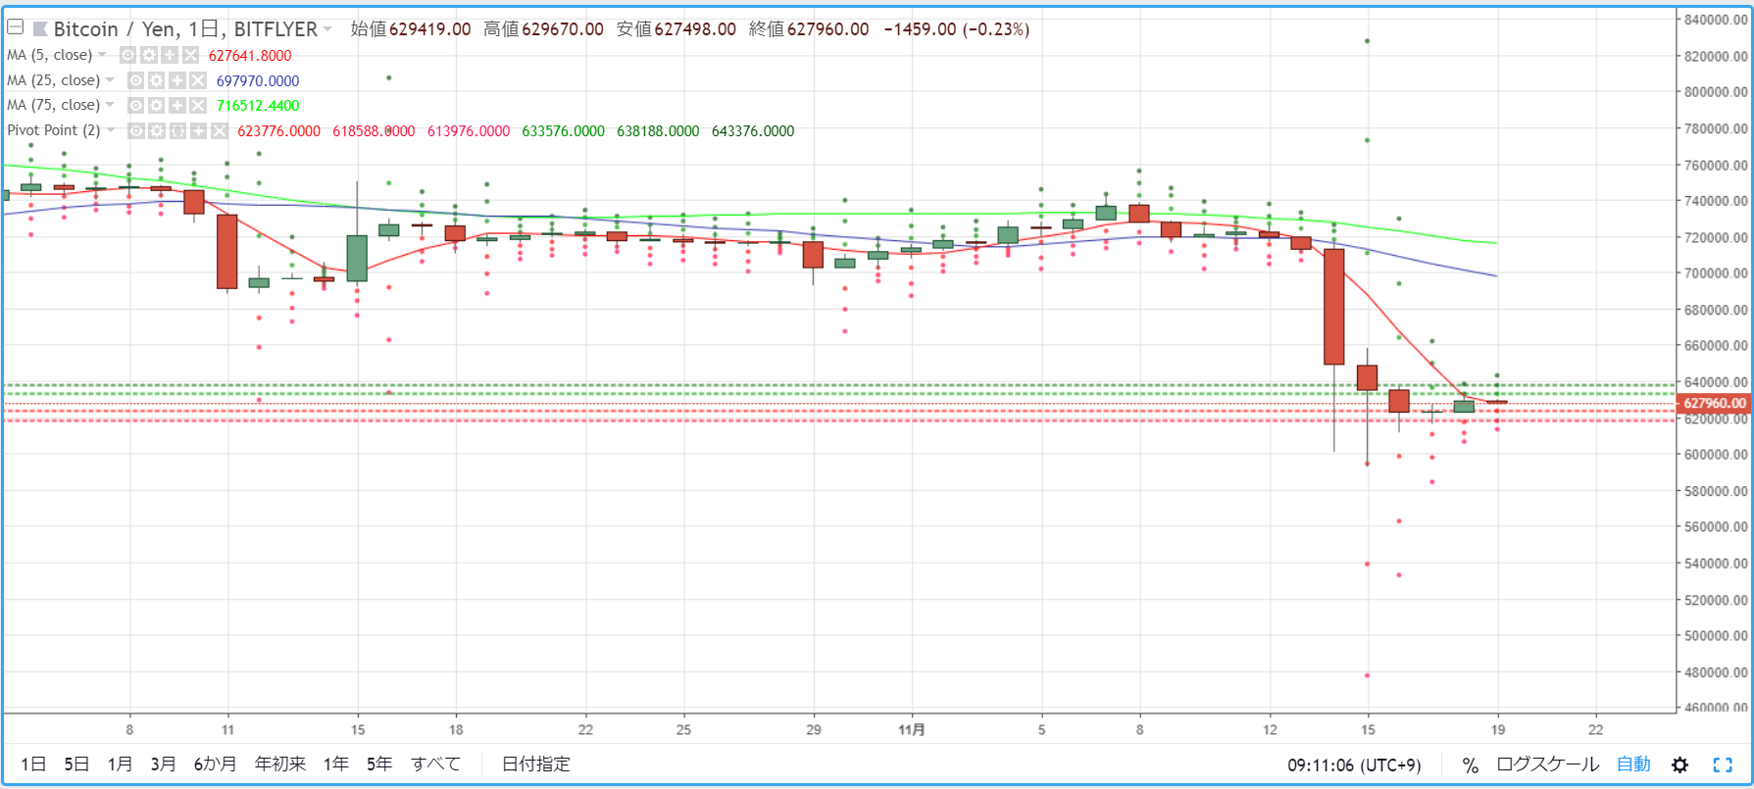
Task: Hide the MA (75, close) indicator with the eye icon
Action: (136, 105)
